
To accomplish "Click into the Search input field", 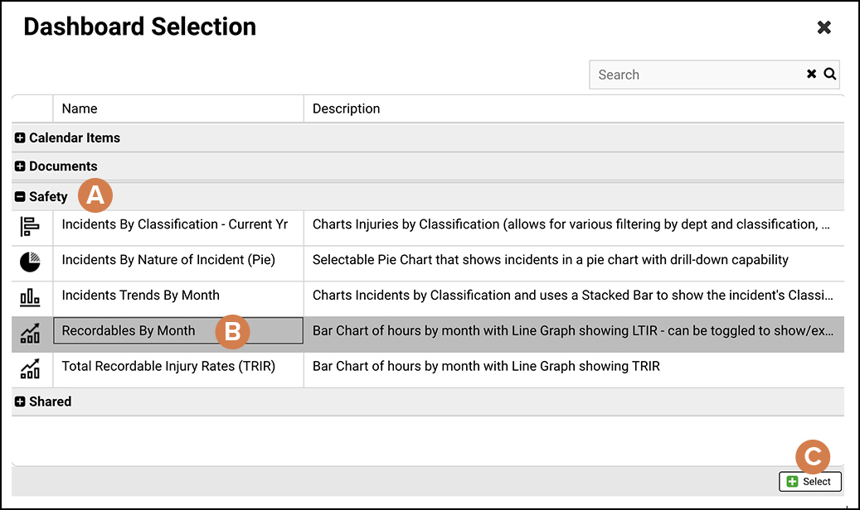I will pos(697,75).
